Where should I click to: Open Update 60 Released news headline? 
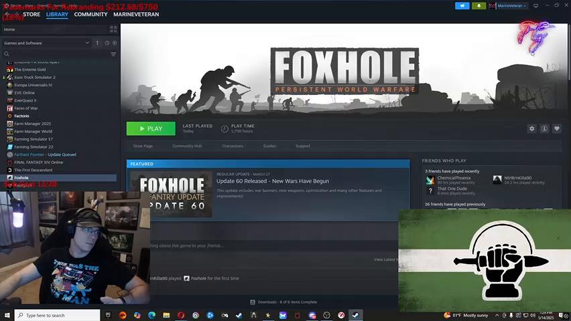tap(272, 181)
